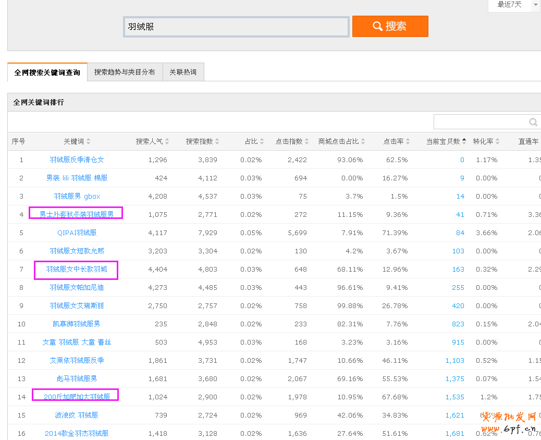541x440 pixels.
Task: Click the magnifier icon in table filter box
Action: [x=533, y=122]
